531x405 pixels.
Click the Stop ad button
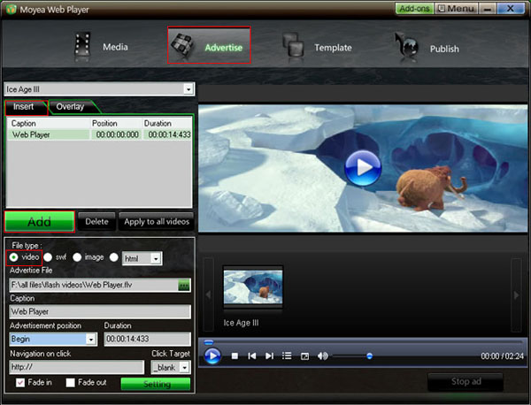[x=466, y=382]
